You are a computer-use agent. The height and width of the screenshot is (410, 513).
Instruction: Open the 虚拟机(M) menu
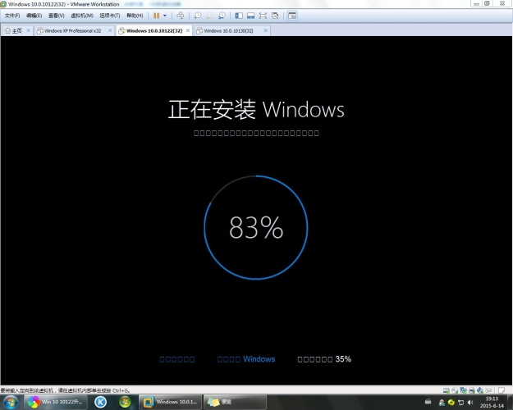coord(82,16)
